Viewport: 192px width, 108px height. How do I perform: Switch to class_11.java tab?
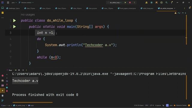point(30,8)
